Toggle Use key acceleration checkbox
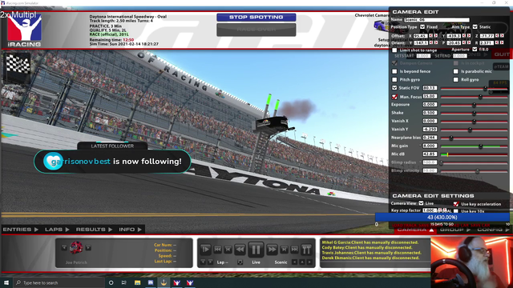The height and width of the screenshot is (288, 513). [x=456, y=204]
